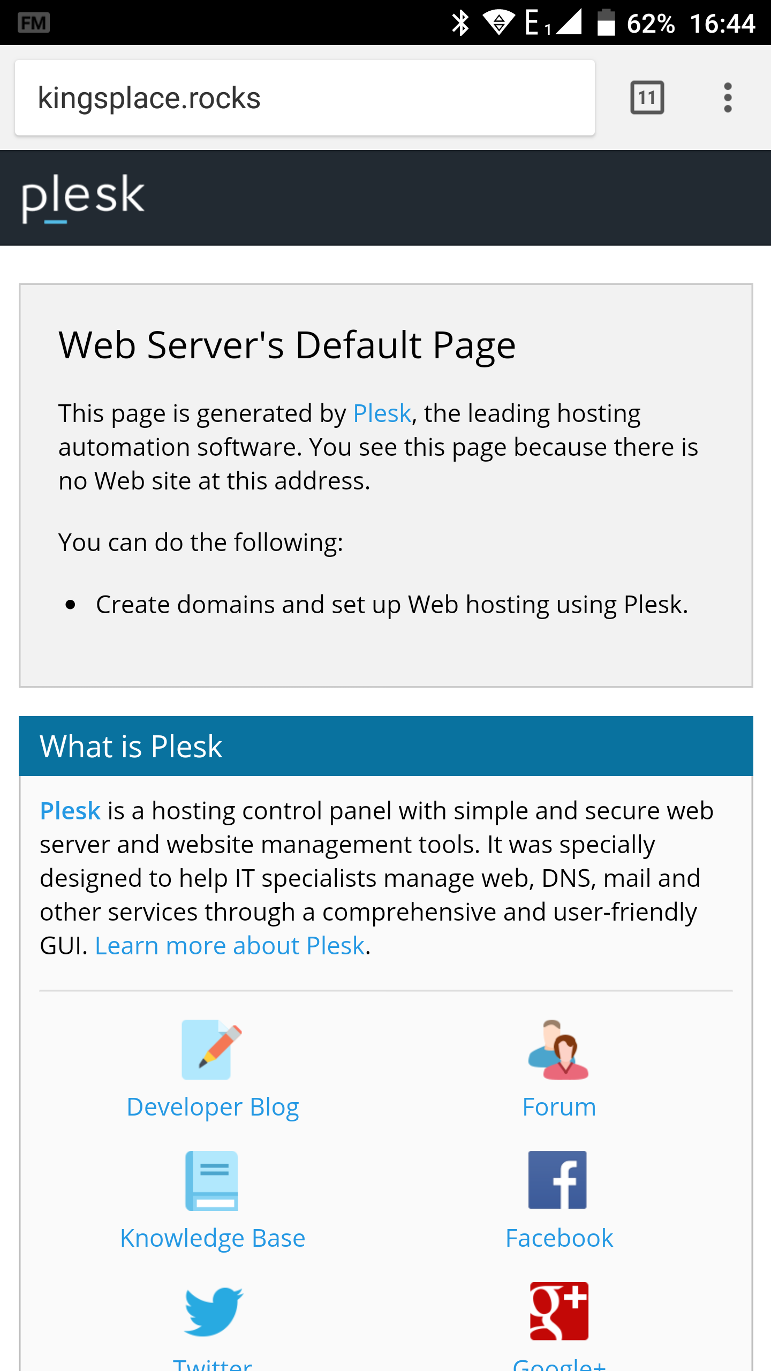Open the Developer Blog text link
The width and height of the screenshot is (771, 1371).
[x=213, y=1107]
